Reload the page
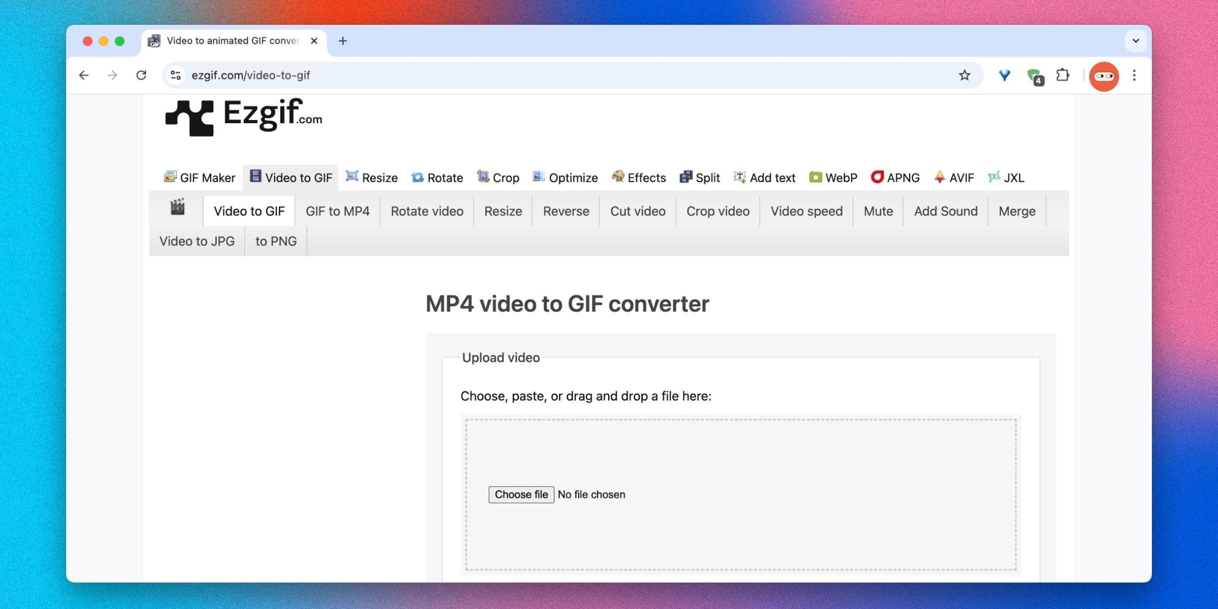 [141, 75]
